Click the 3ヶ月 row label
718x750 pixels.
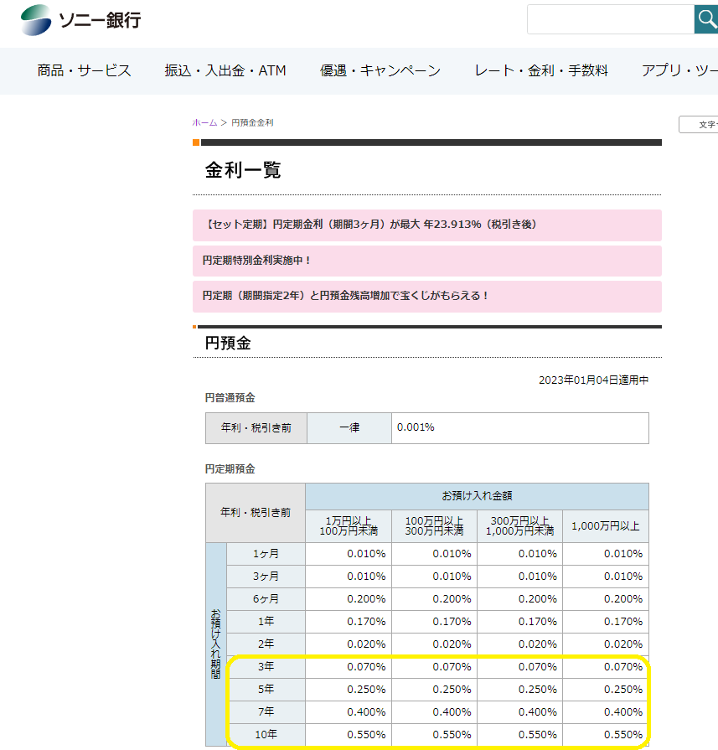[266, 577]
